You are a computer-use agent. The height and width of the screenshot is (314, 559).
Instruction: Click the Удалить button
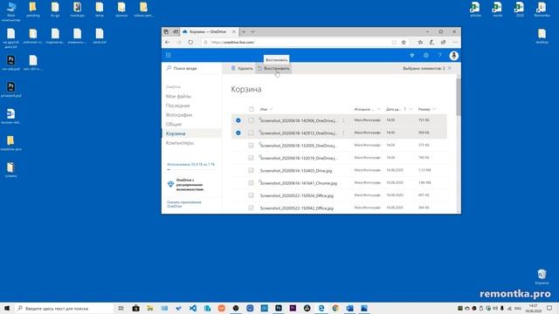(x=242, y=68)
